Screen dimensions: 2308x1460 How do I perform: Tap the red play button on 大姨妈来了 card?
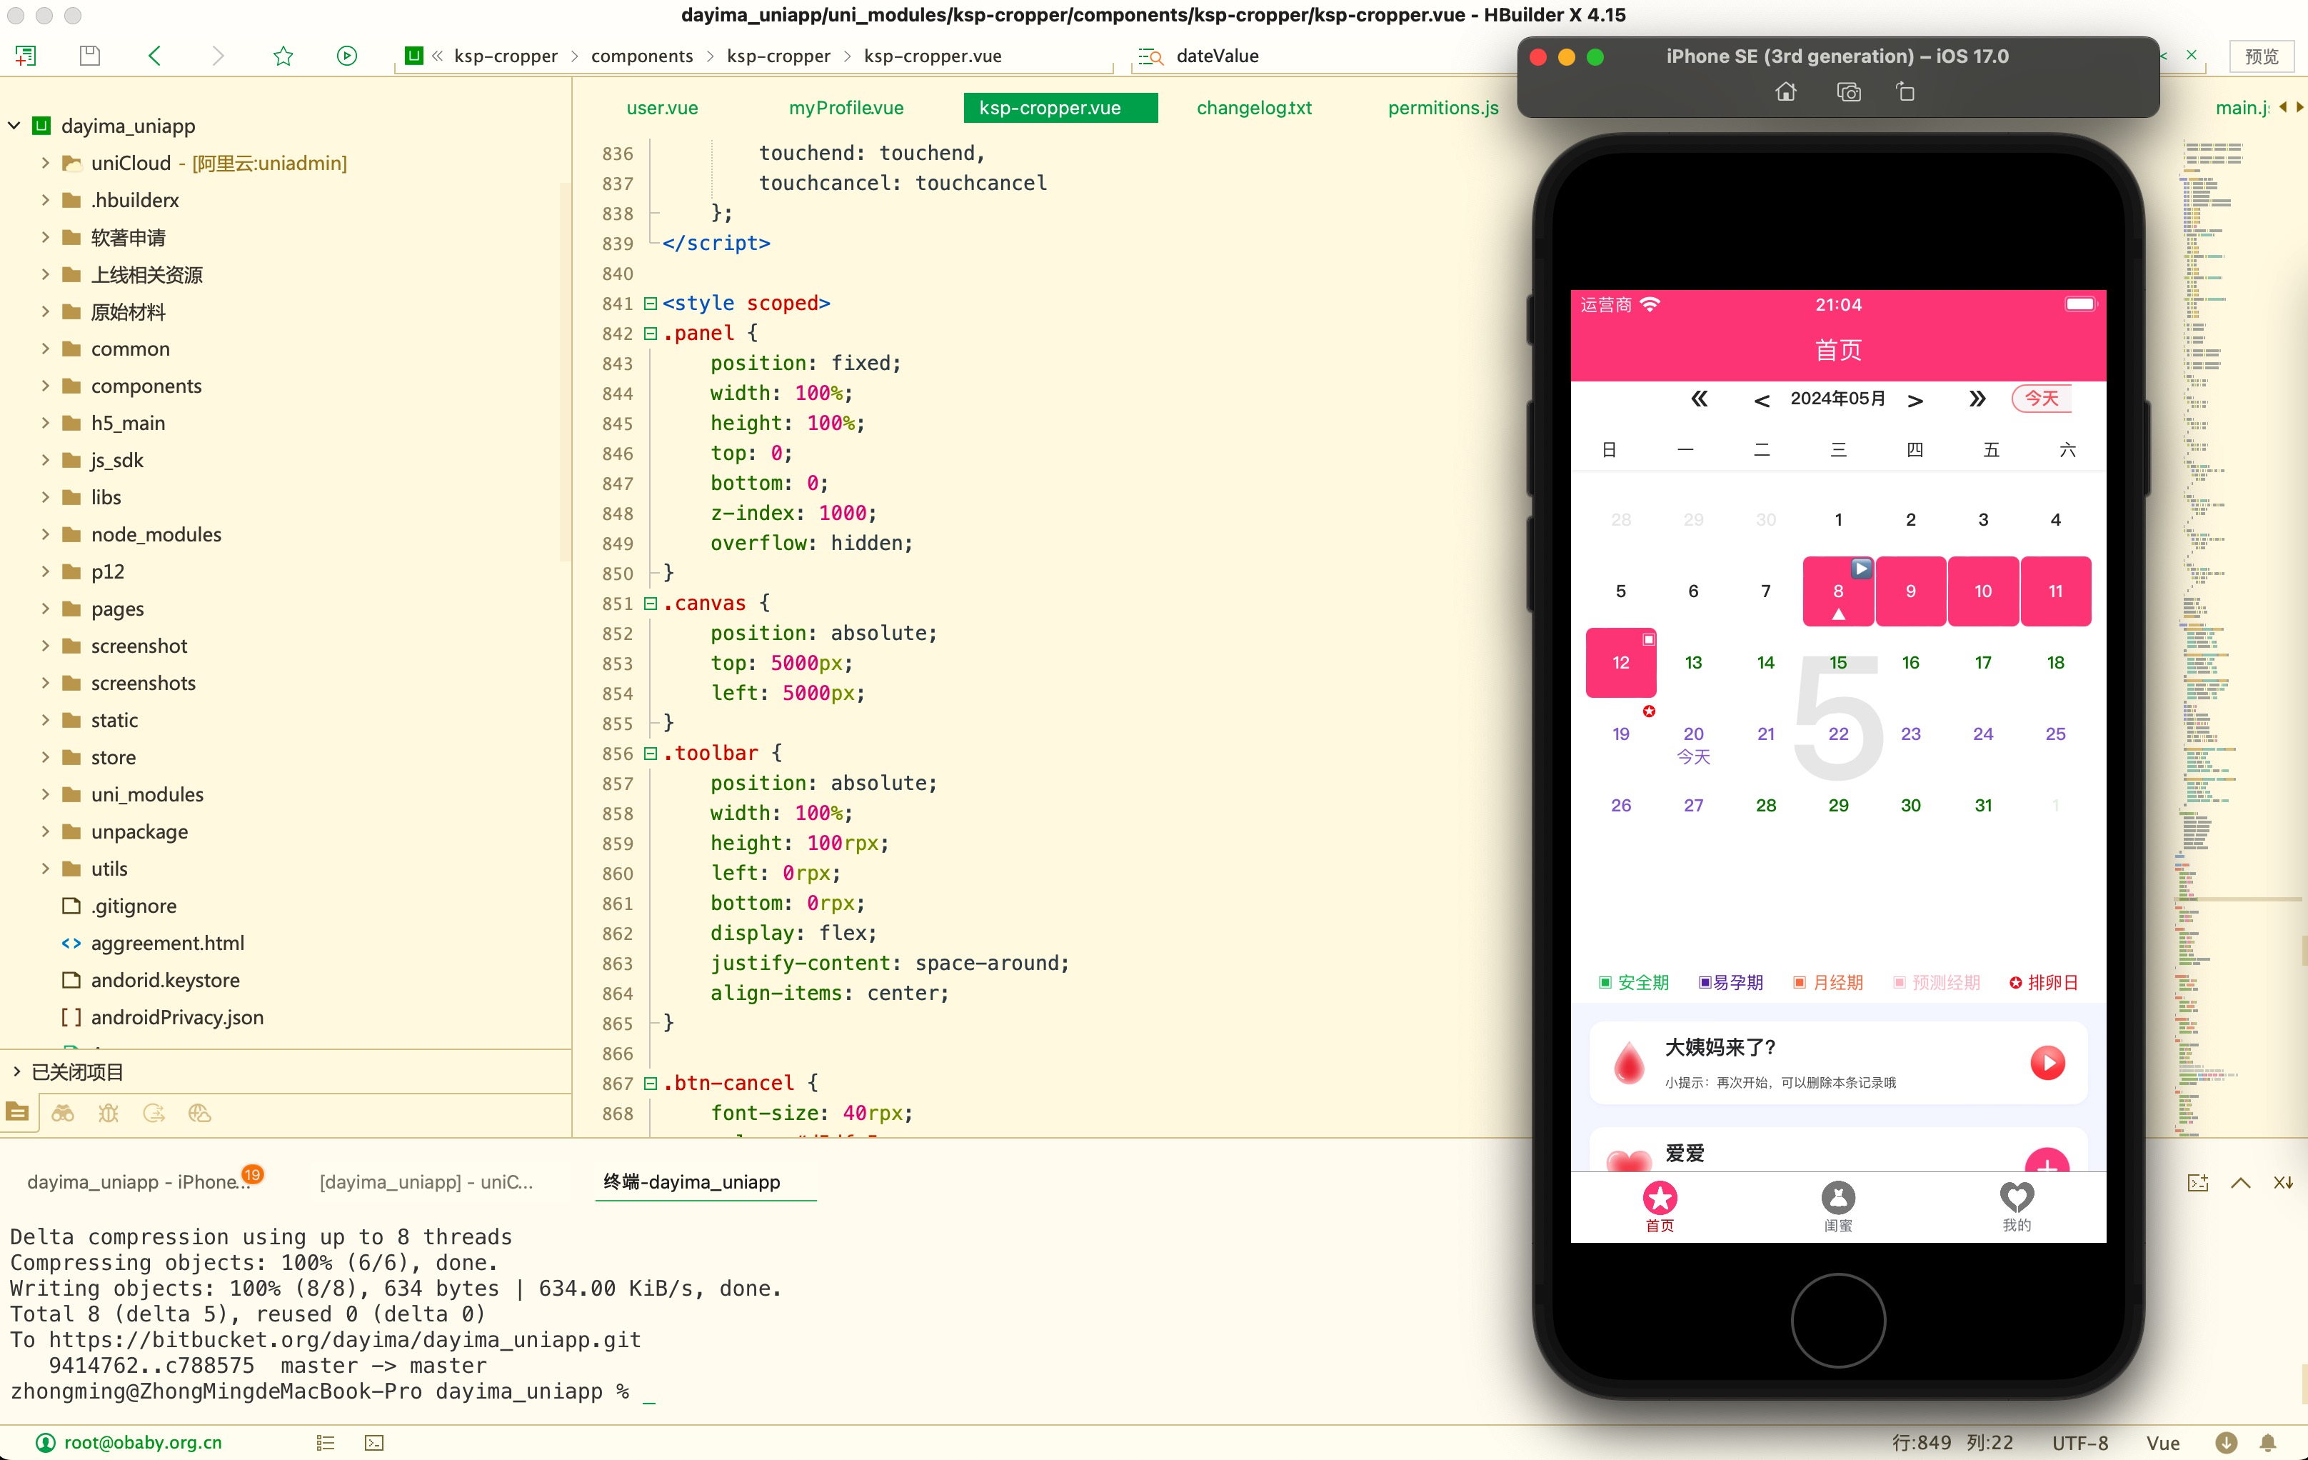point(2047,1062)
